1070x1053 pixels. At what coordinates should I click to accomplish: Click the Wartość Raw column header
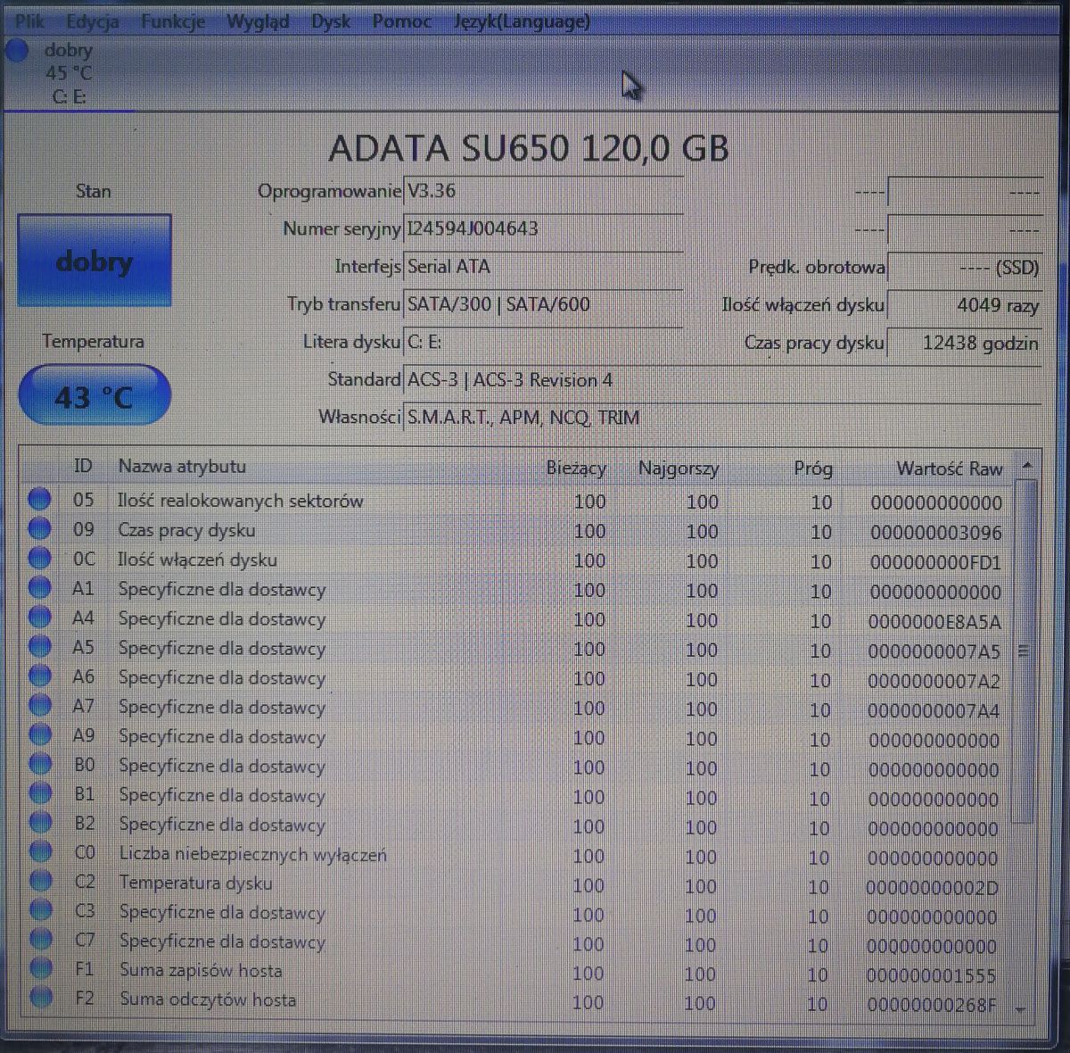pyautogui.click(x=949, y=468)
